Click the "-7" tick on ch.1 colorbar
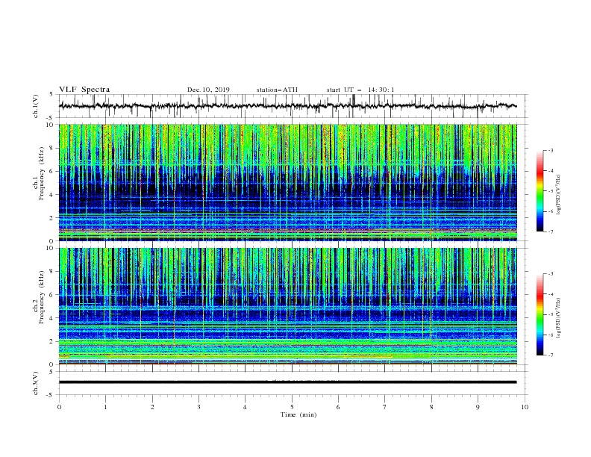 point(551,231)
